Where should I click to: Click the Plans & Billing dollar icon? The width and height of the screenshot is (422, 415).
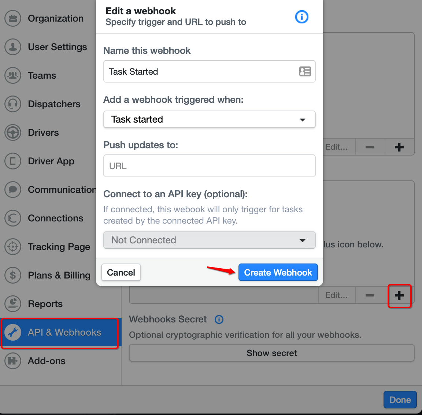click(13, 275)
